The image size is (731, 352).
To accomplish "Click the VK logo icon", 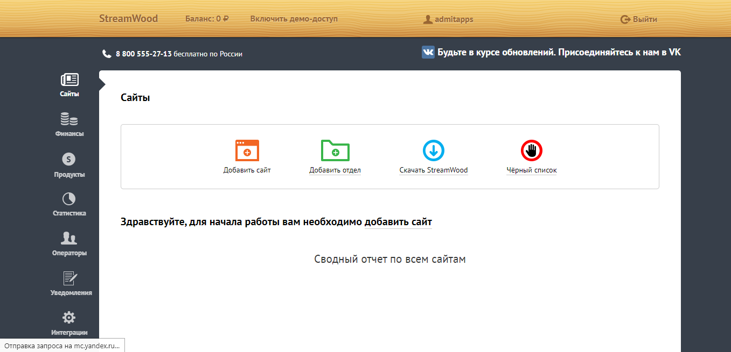I will coord(428,52).
